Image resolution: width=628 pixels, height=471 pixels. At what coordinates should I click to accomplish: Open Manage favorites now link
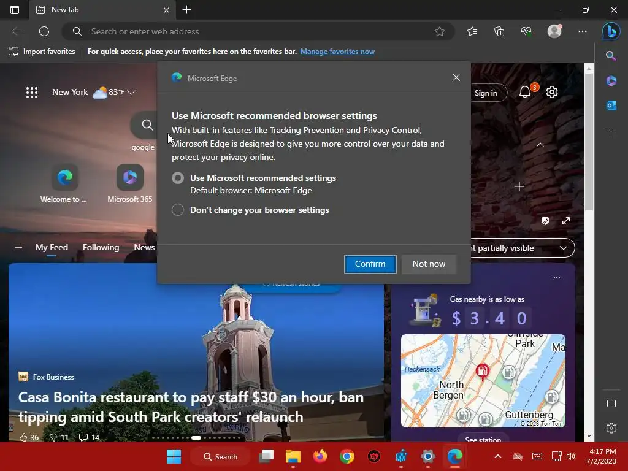[x=337, y=52]
